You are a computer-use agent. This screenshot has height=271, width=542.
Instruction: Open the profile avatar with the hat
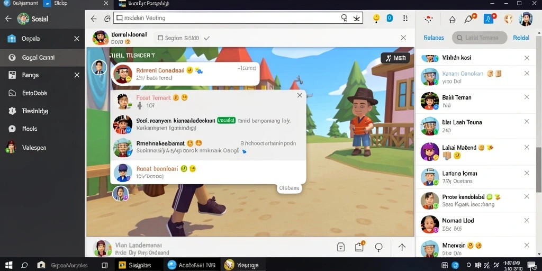pos(526,19)
